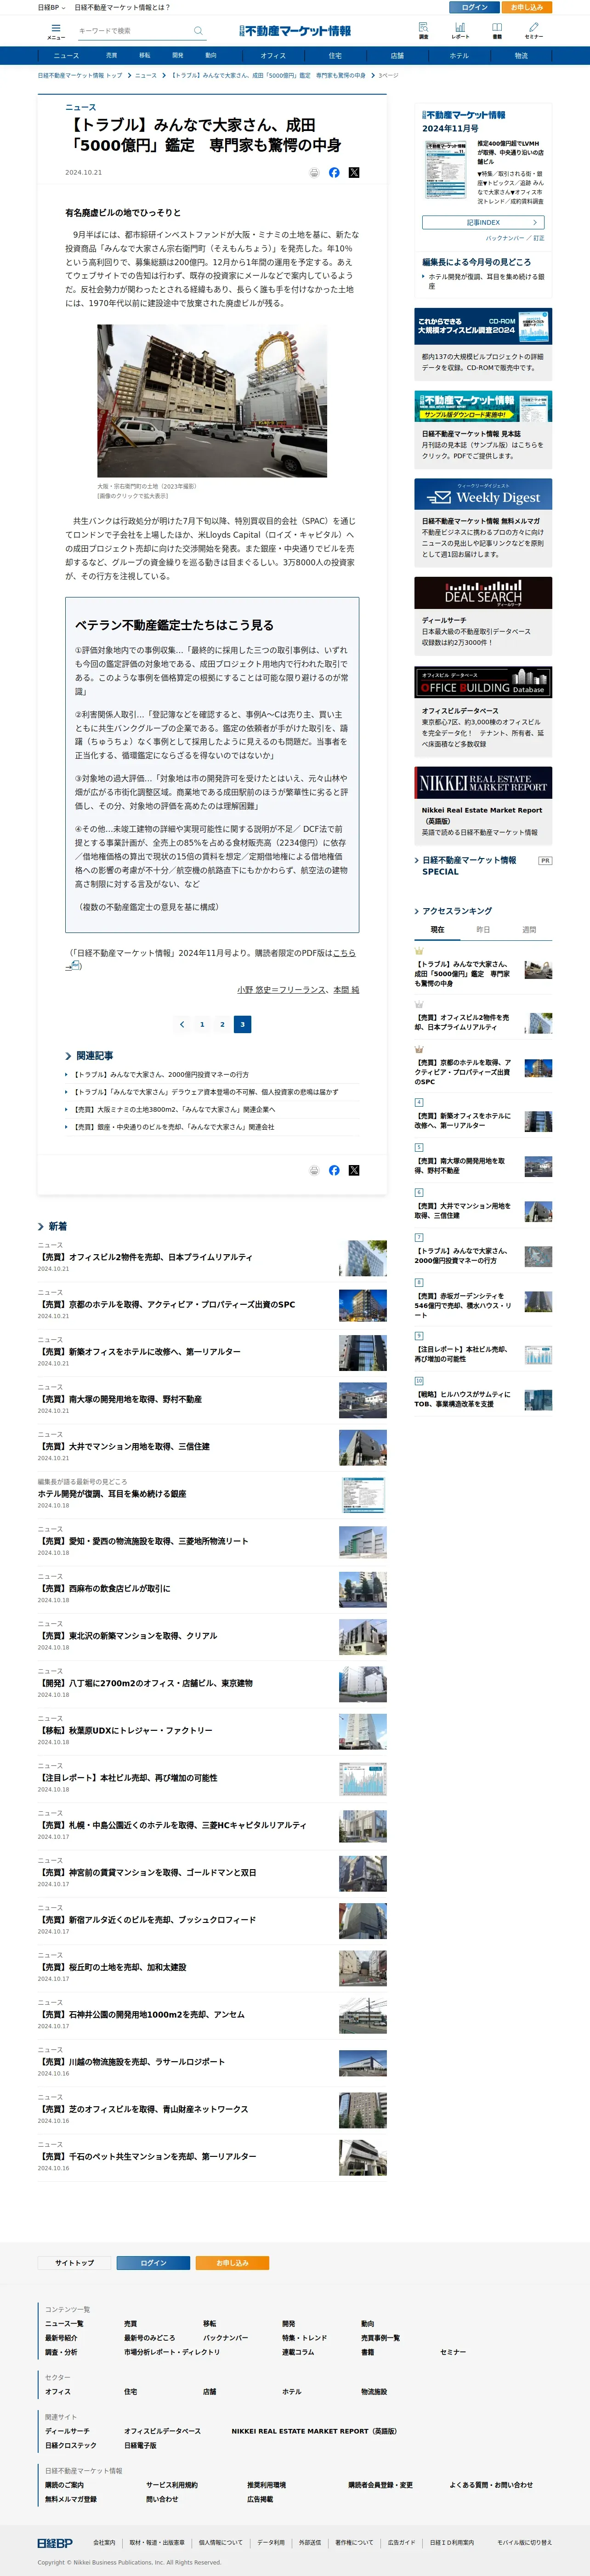
Task: Select the ホテル navigation tab
Action: click(x=459, y=56)
